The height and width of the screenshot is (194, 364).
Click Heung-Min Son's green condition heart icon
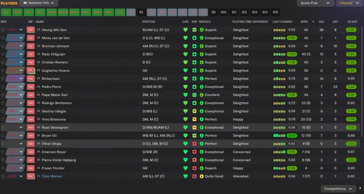185,30
